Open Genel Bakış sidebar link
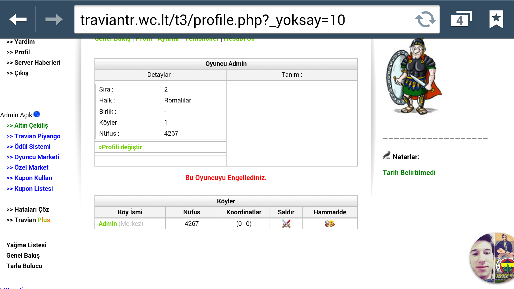 tap(23, 256)
